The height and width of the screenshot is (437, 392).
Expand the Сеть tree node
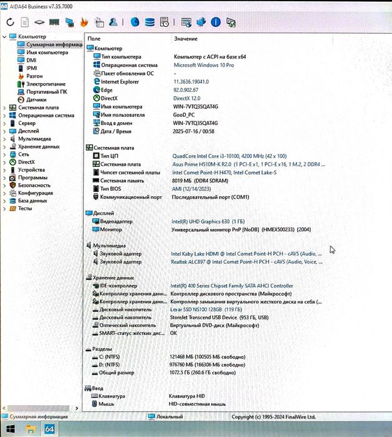(x=4, y=154)
